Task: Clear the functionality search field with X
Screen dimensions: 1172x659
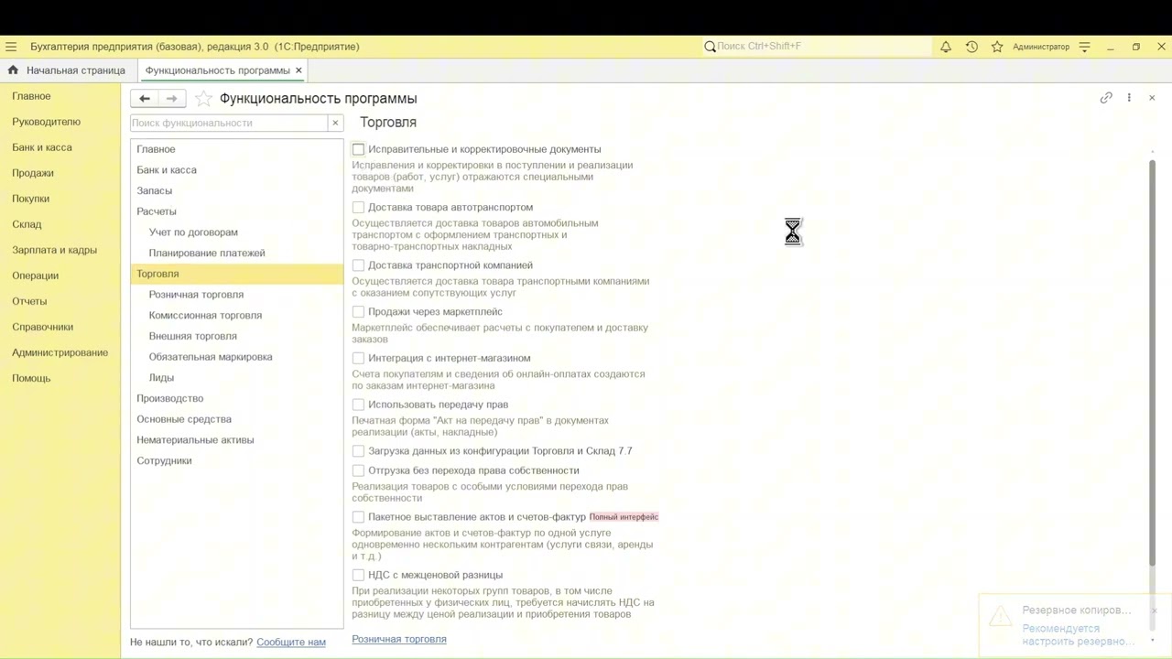Action: tap(335, 123)
